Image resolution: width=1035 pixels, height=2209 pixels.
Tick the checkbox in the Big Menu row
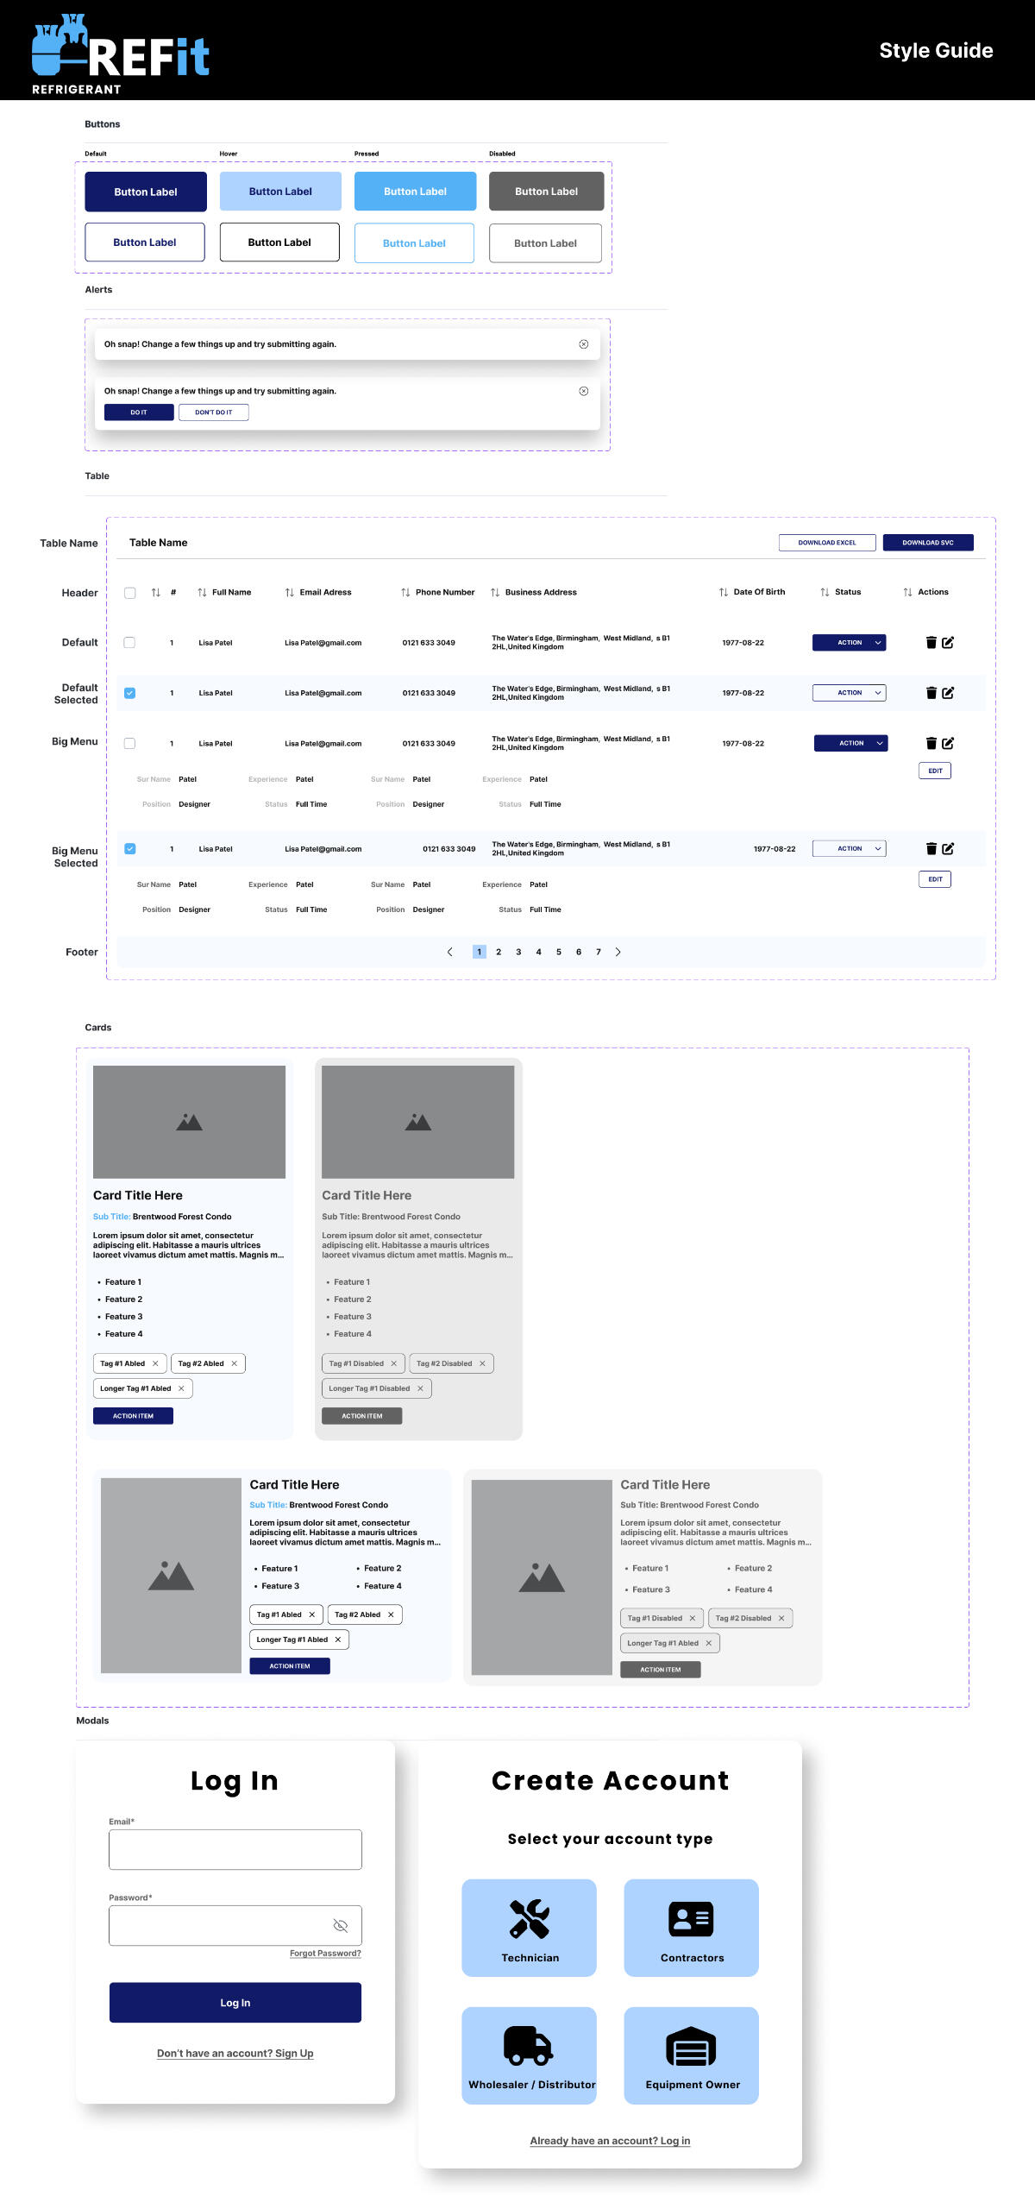pyautogui.click(x=130, y=743)
